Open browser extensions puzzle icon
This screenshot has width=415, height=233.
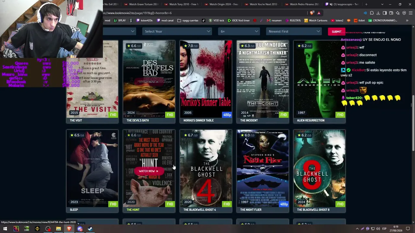372,13
